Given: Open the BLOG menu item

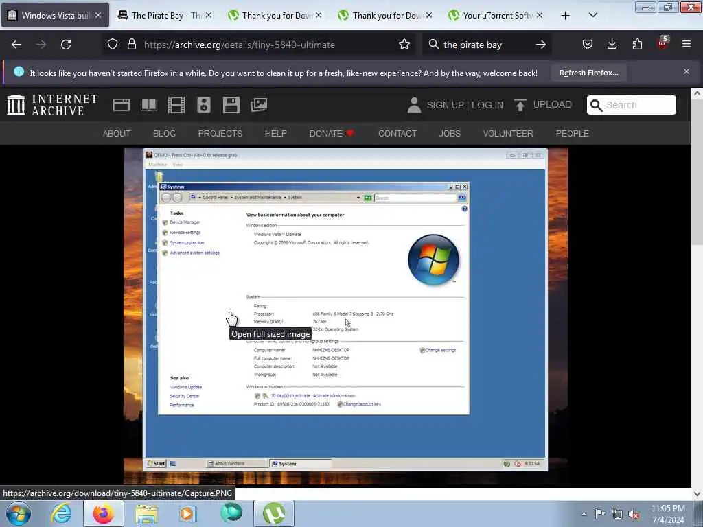Looking at the screenshot, I should [x=164, y=134].
